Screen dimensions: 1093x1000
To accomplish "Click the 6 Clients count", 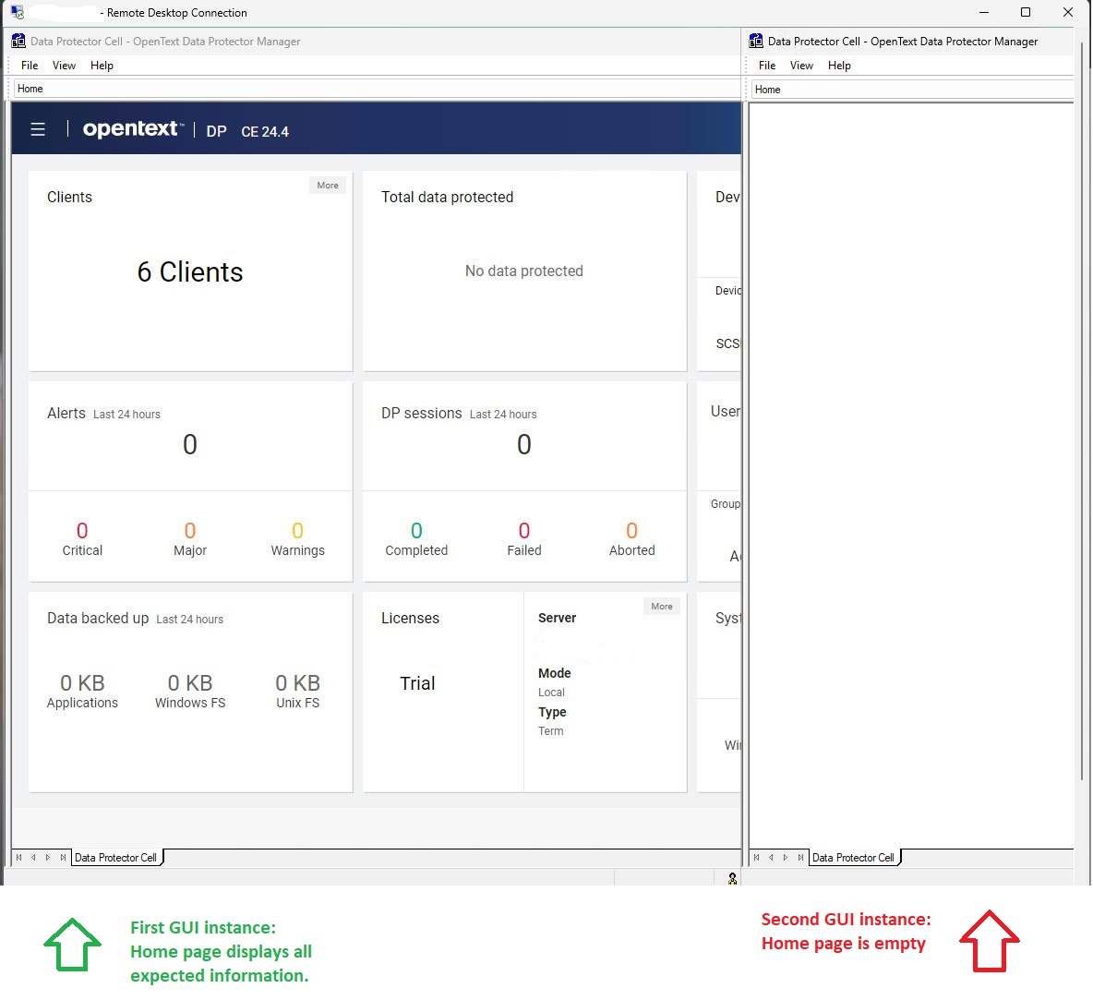I will 189,272.
